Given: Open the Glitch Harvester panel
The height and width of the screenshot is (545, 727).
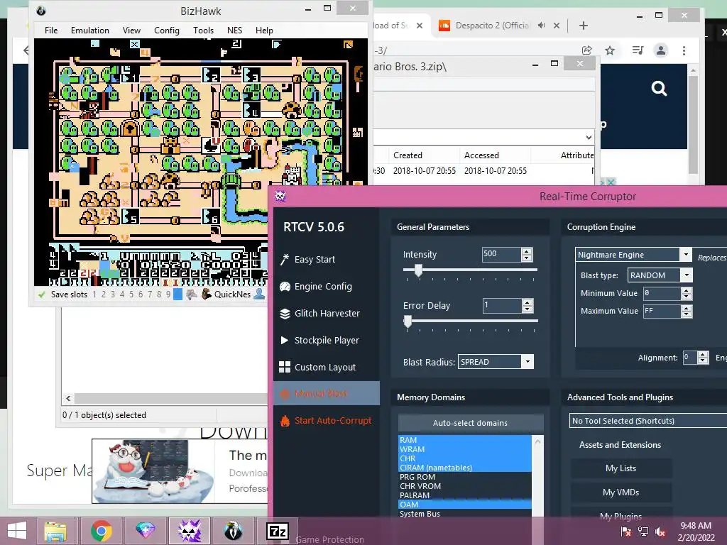Looking at the screenshot, I should pos(319,313).
